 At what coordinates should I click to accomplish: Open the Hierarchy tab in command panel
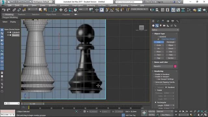coord(163,21)
